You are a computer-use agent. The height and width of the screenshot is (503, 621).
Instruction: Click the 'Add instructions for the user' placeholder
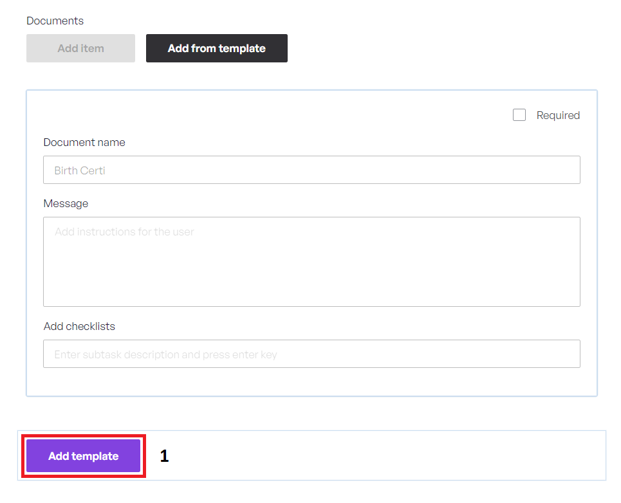[x=124, y=232]
